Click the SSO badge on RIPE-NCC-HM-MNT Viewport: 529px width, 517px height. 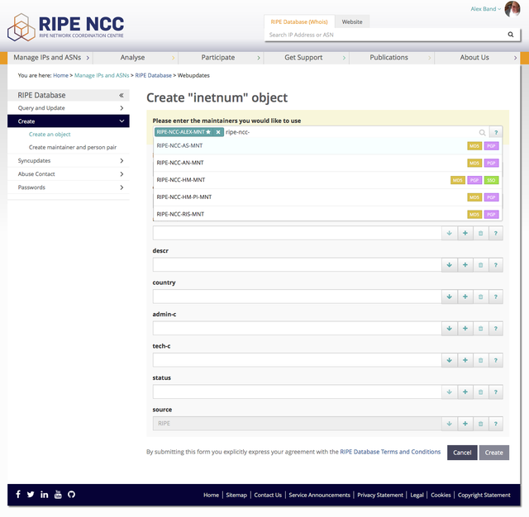[x=491, y=180]
